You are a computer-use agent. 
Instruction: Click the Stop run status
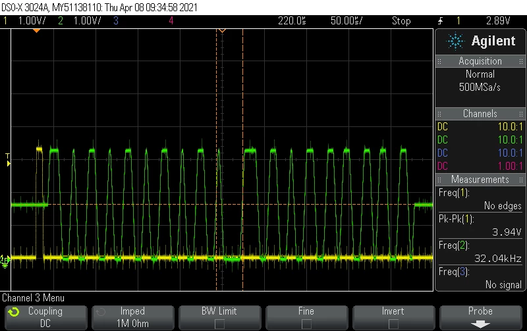click(401, 21)
